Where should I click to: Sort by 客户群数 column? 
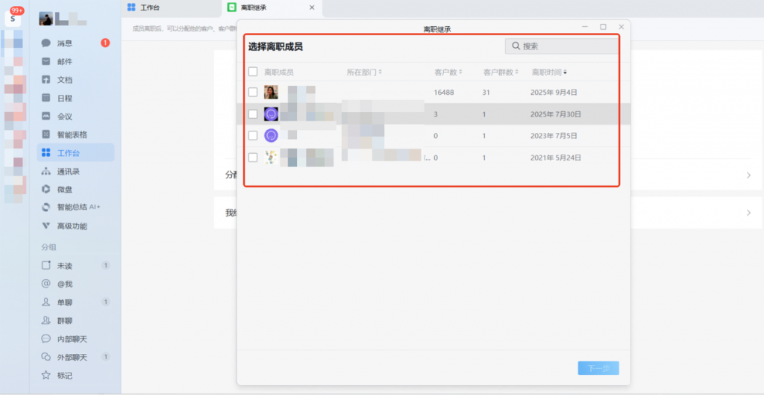pyautogui.click(x=501, y=72)
